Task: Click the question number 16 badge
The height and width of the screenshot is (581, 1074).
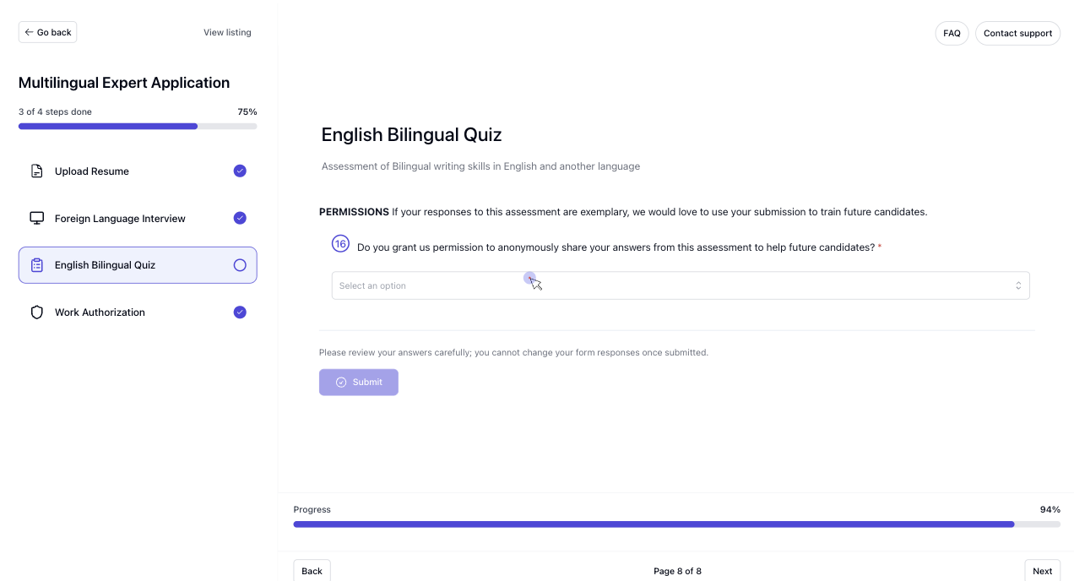Action: (x=340, y=243)
